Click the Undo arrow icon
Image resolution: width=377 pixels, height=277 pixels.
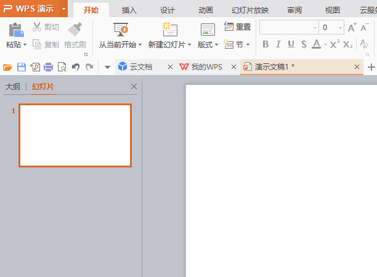click(x=76, y=67)
